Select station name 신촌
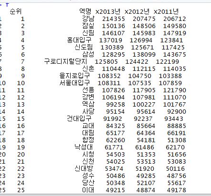The image size is (211, 196). (88, 69)
